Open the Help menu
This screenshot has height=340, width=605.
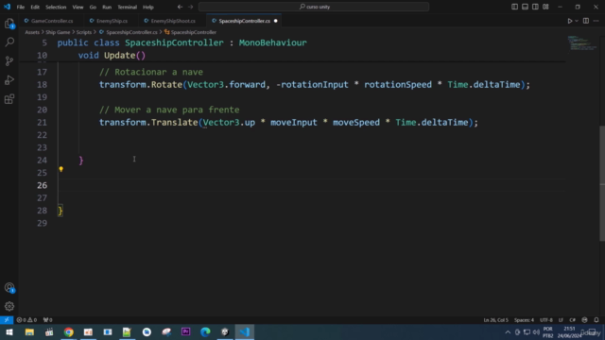[x=148, y=7]
